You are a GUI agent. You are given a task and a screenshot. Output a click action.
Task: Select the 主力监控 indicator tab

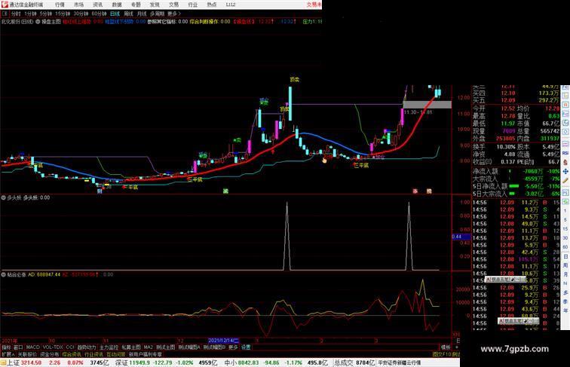point(109,347)
